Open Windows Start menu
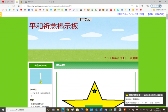Viewport: 168px width, 112px height. pyautogui.click(x=3, y=110)
